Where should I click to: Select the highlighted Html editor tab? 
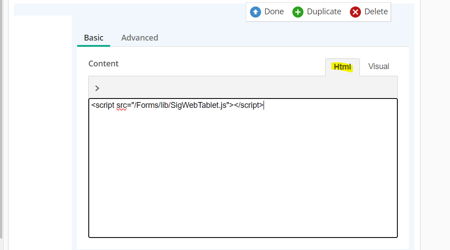343,67
